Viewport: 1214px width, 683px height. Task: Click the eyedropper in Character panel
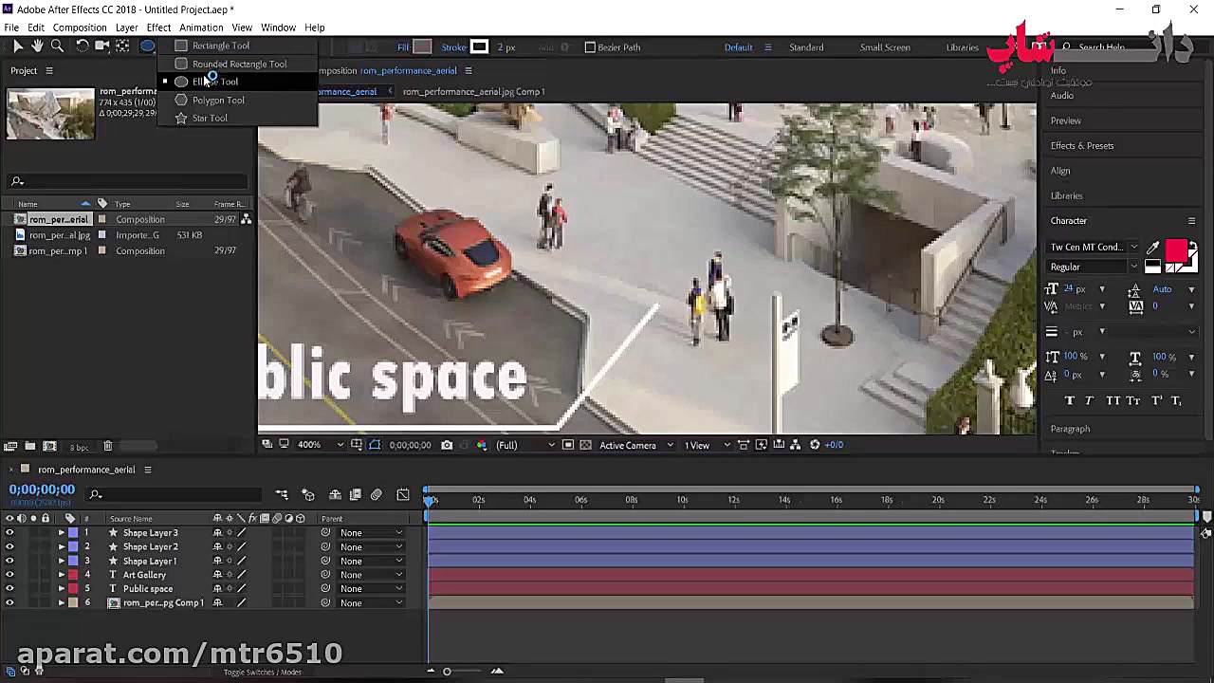pos(1153,249)
